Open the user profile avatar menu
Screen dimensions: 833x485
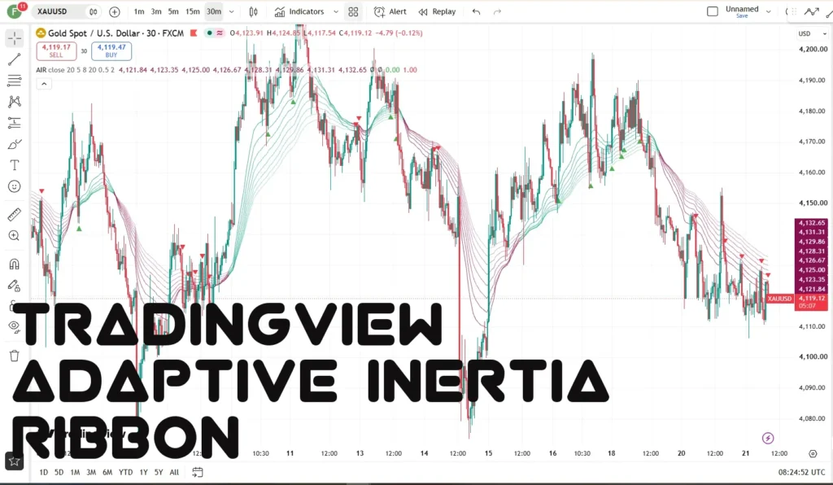pyautogui.click(x=15, y=11)
